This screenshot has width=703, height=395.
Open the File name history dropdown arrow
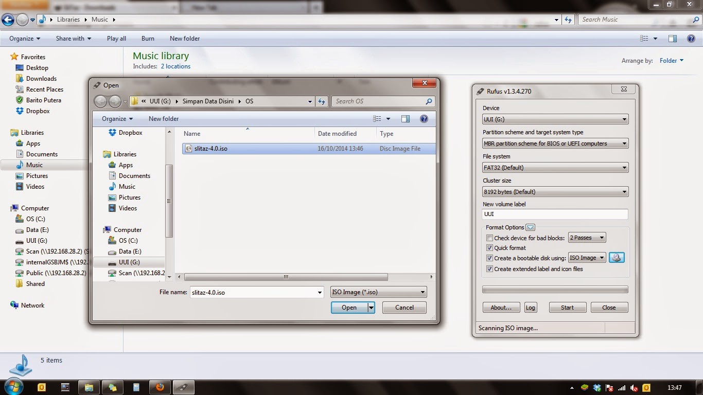pos(320,292)
